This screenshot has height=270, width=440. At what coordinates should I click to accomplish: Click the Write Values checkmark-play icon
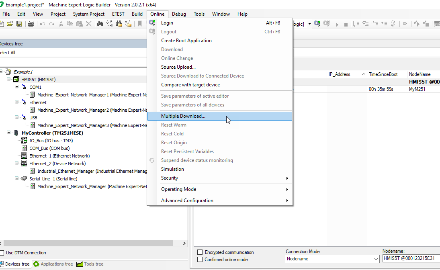417,24
